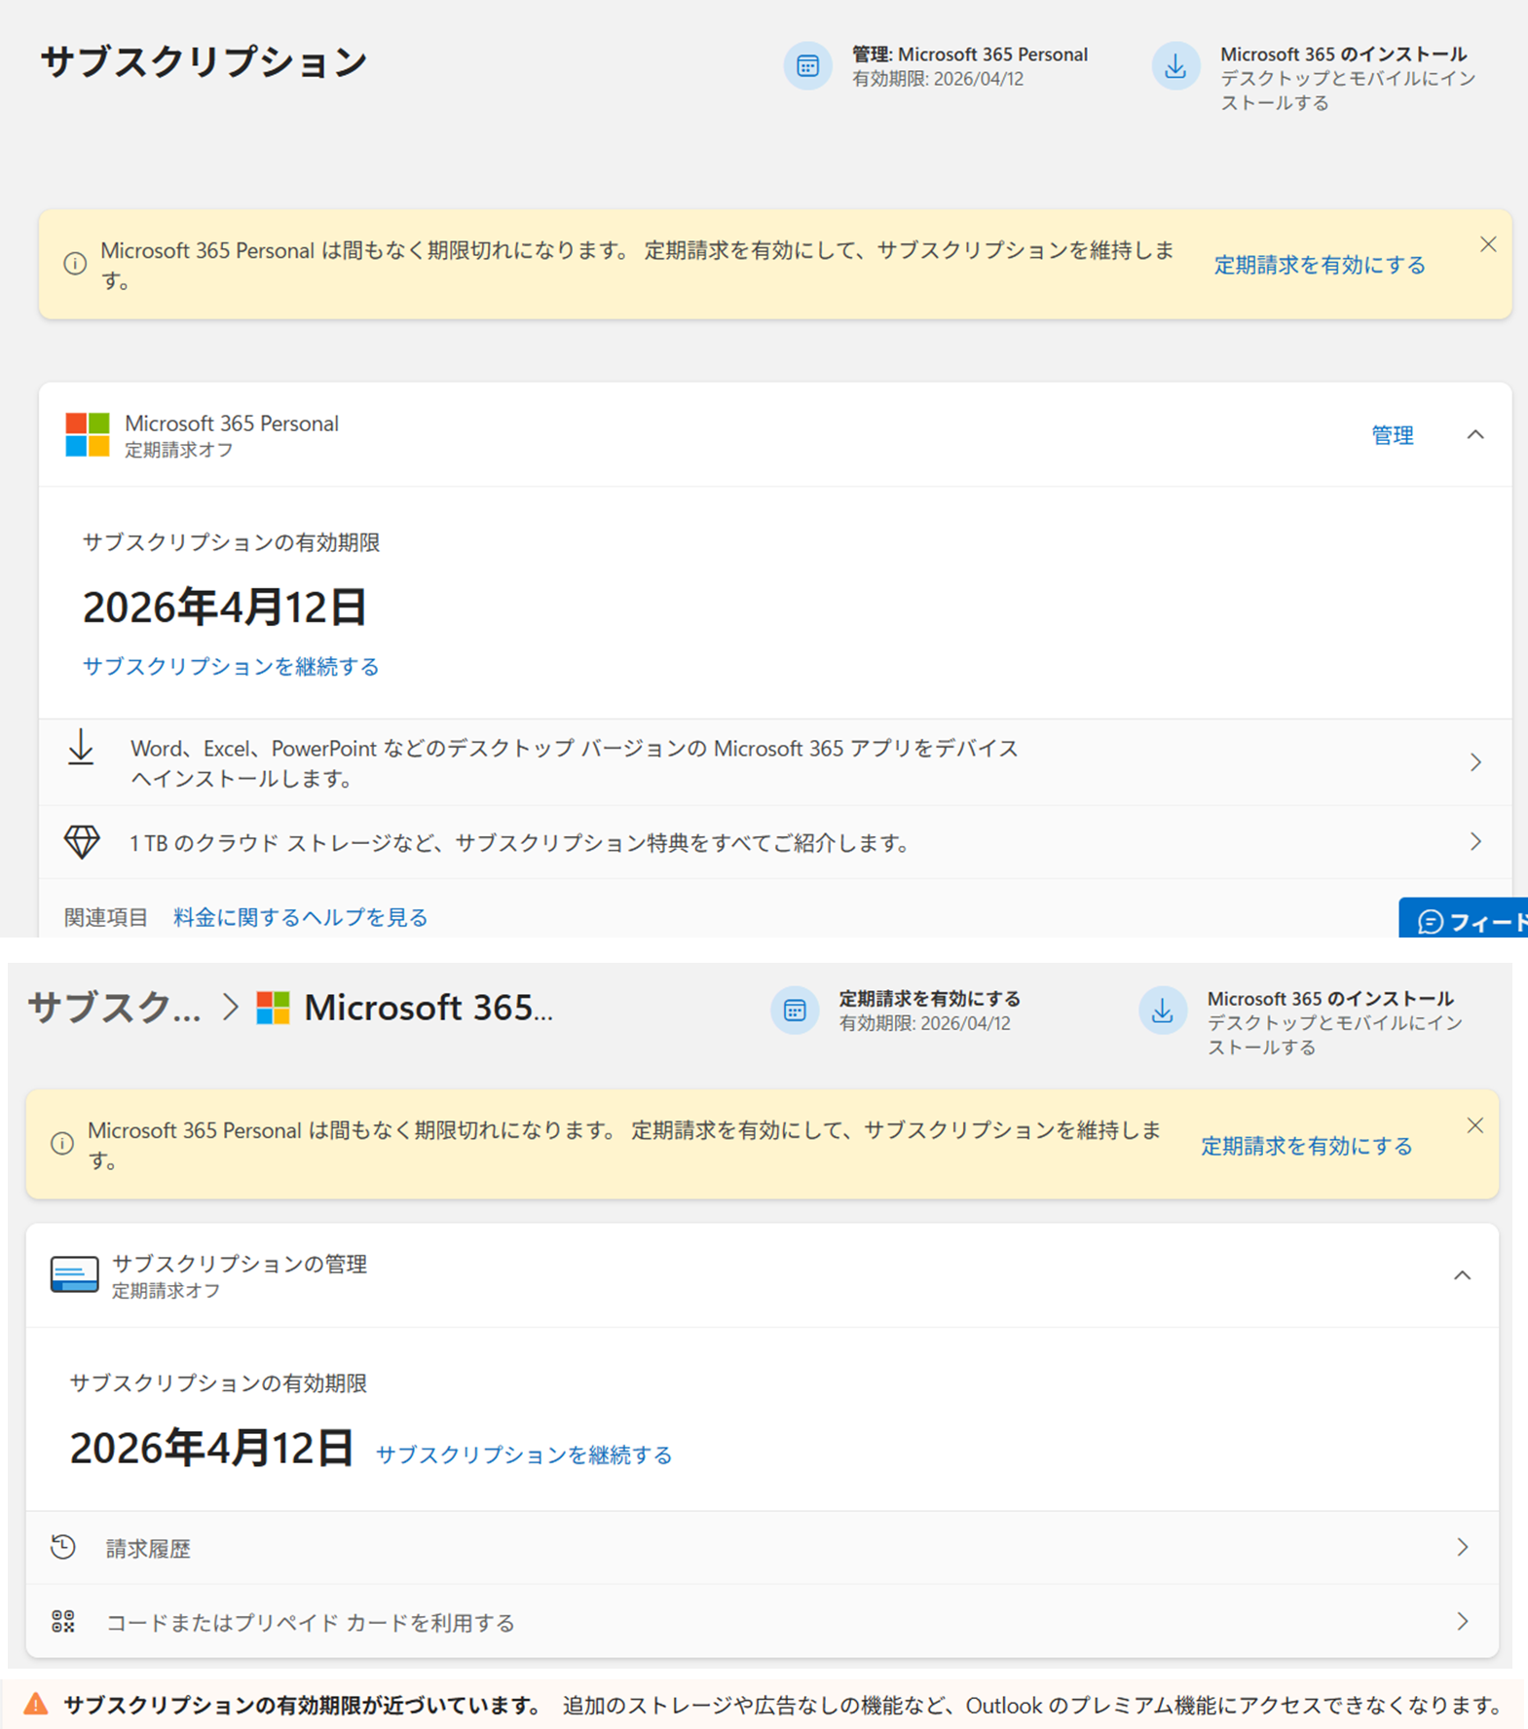
Task: Click info icon in lower yellow banner
Action: [x=62, y=1144]
